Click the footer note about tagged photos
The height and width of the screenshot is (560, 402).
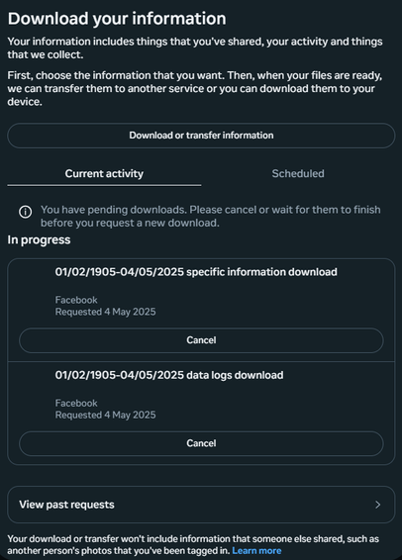click(193, 544)
